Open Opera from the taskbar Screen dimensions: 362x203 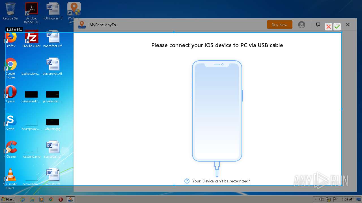[x=61, y=199]
